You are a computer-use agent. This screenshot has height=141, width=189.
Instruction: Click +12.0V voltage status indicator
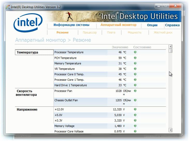point(135,110)
